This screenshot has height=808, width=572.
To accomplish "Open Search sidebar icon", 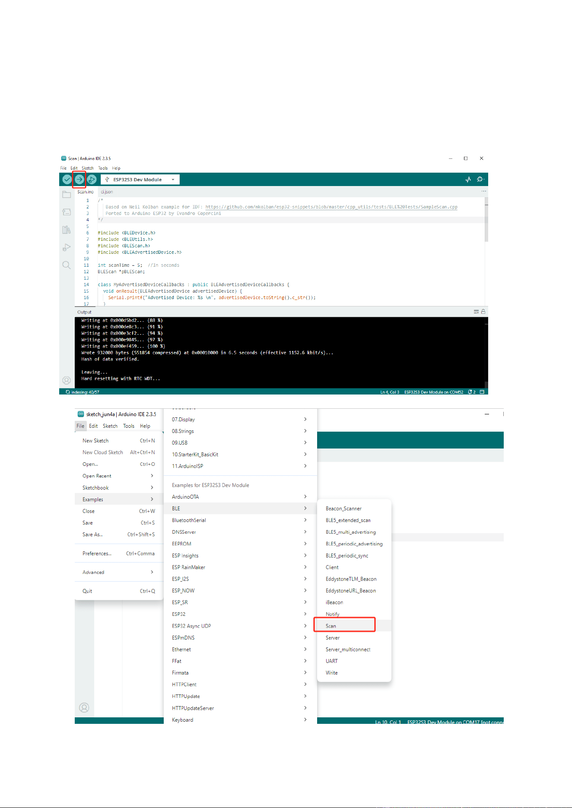I will coord(67,265).
